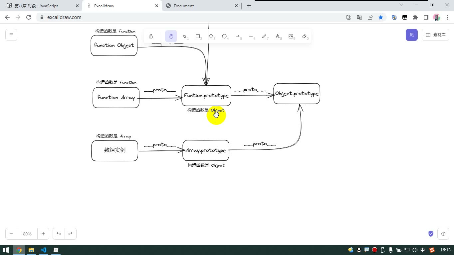Click the 数组实例 box text

tap(115, 150)
